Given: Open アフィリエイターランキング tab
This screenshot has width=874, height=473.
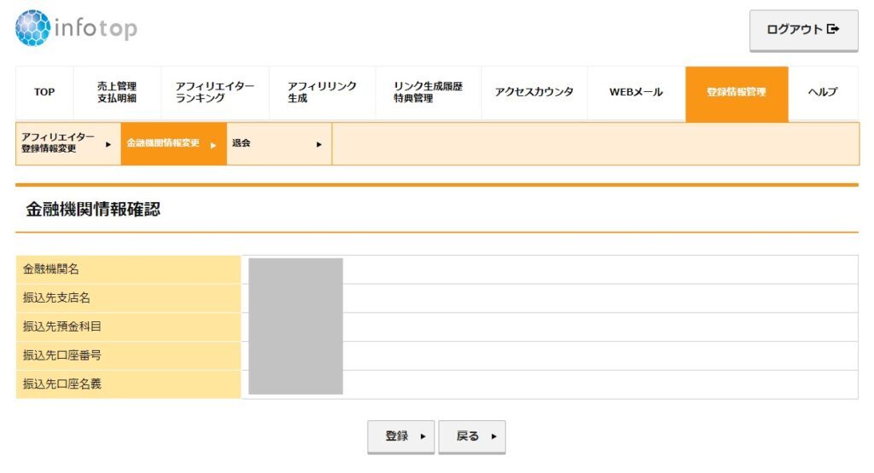Looking at the screenshot, I should click(214, 93).
